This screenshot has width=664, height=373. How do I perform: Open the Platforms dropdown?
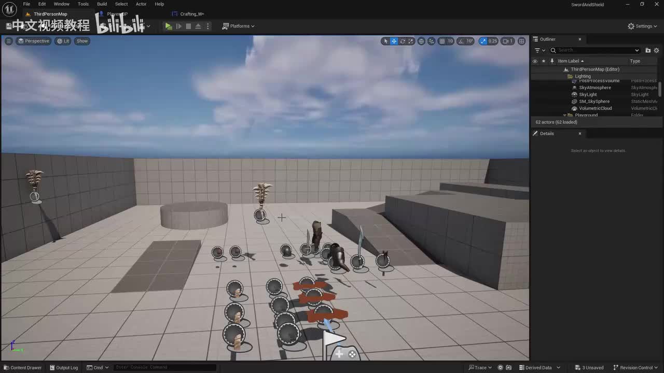tap(239, 26)
